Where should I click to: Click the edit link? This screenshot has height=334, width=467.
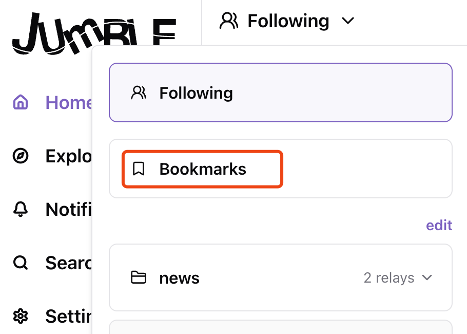coord(439,225)
